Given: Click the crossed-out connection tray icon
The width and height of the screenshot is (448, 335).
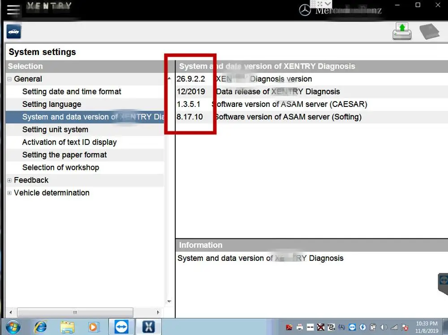Looking at the screenshot, I should pyautogui.click(x=321, y=327).
